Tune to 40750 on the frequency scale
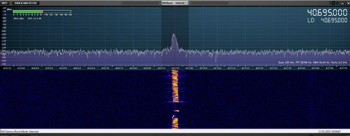 pos(329,68)
